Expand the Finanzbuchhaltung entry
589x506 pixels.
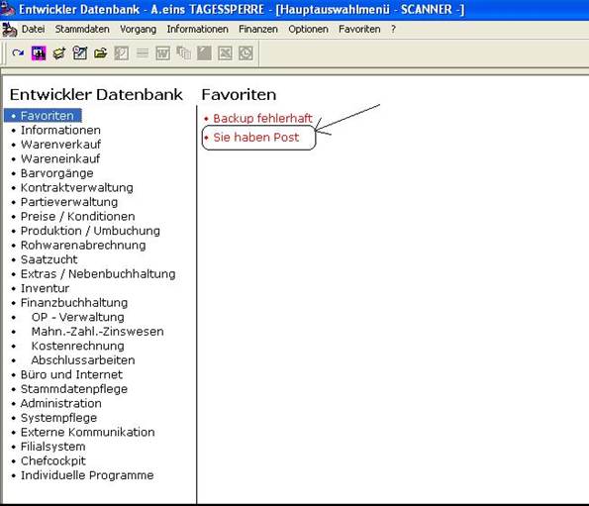tap(74, 303)
